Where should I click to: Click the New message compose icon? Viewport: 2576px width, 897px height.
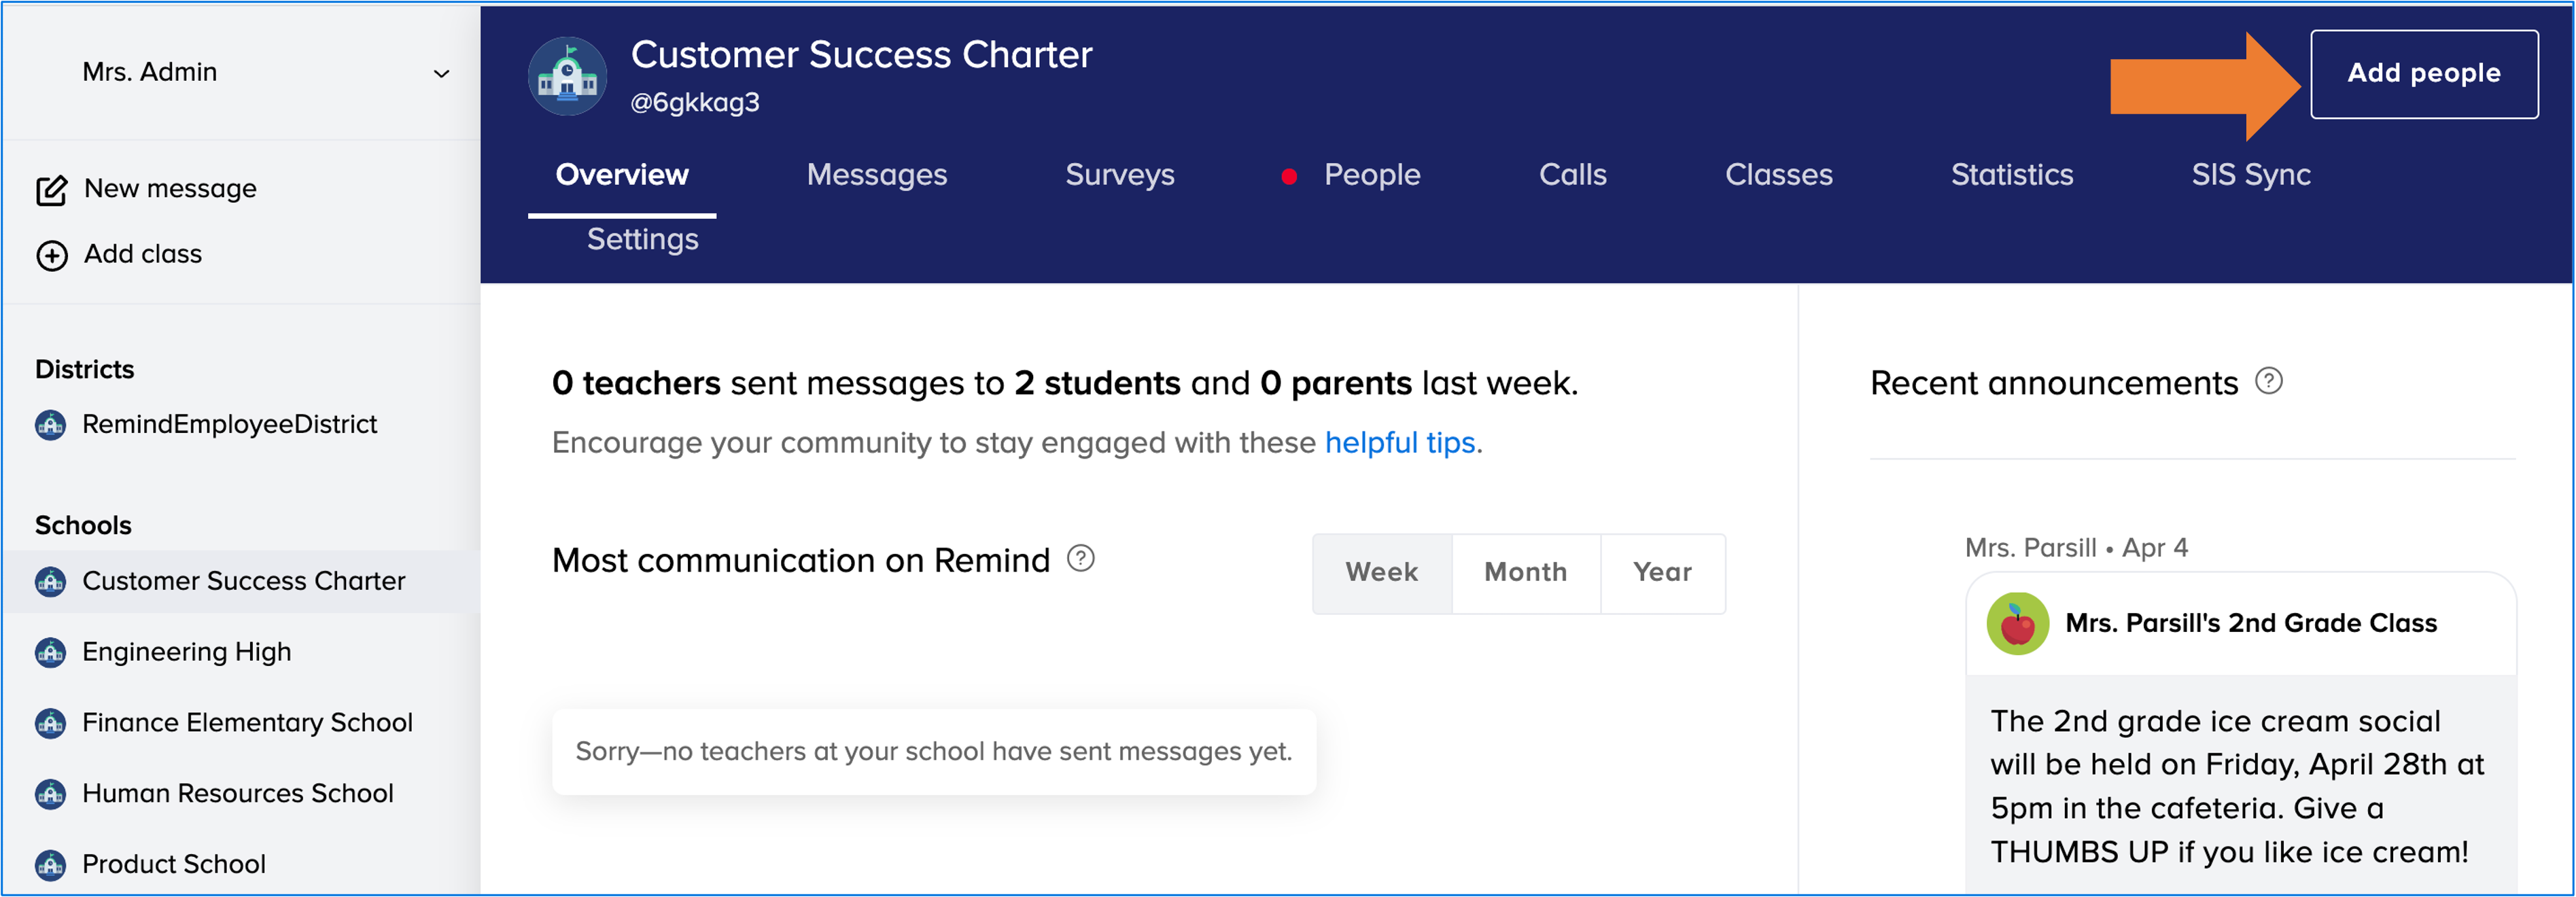tap(51, 190)
